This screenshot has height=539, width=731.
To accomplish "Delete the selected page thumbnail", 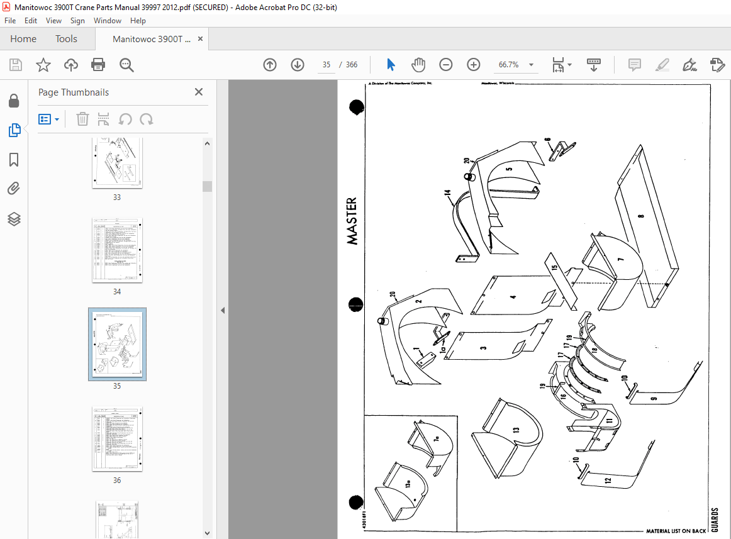I will pos(82,119).
